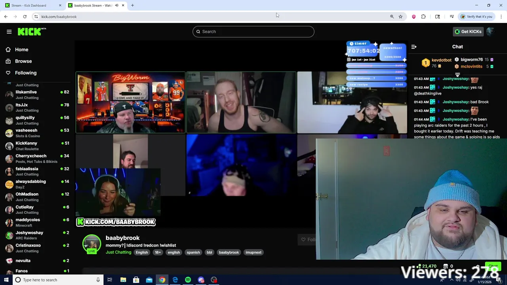
Task: Open bigworm76 leaderboard entry
Action: [x=474, y=60]
